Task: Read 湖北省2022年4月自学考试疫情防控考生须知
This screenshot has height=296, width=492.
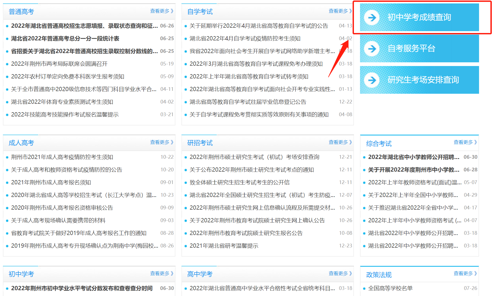Action: coord(245,39)
